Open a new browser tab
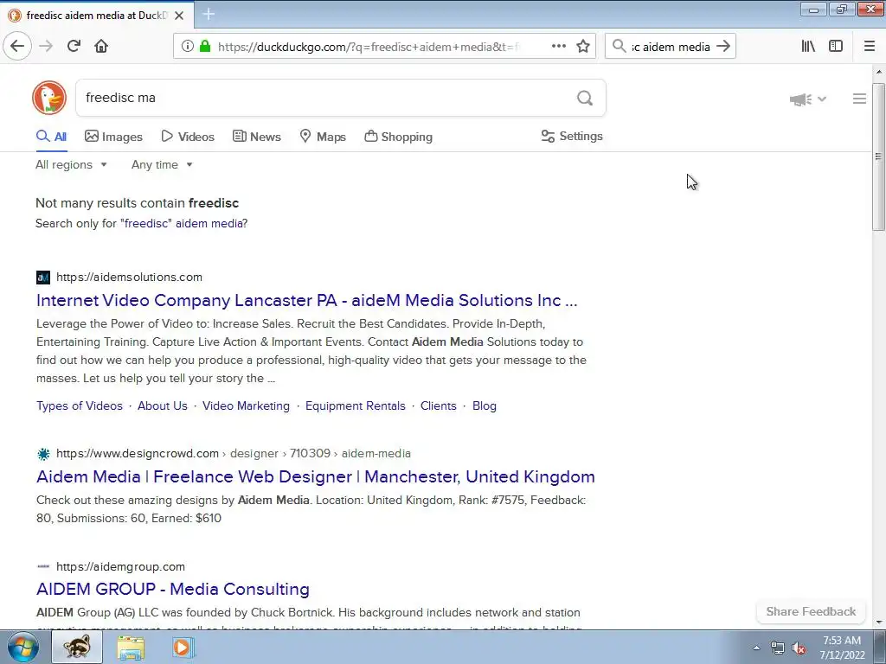886x664 pixels. point(209,14)
